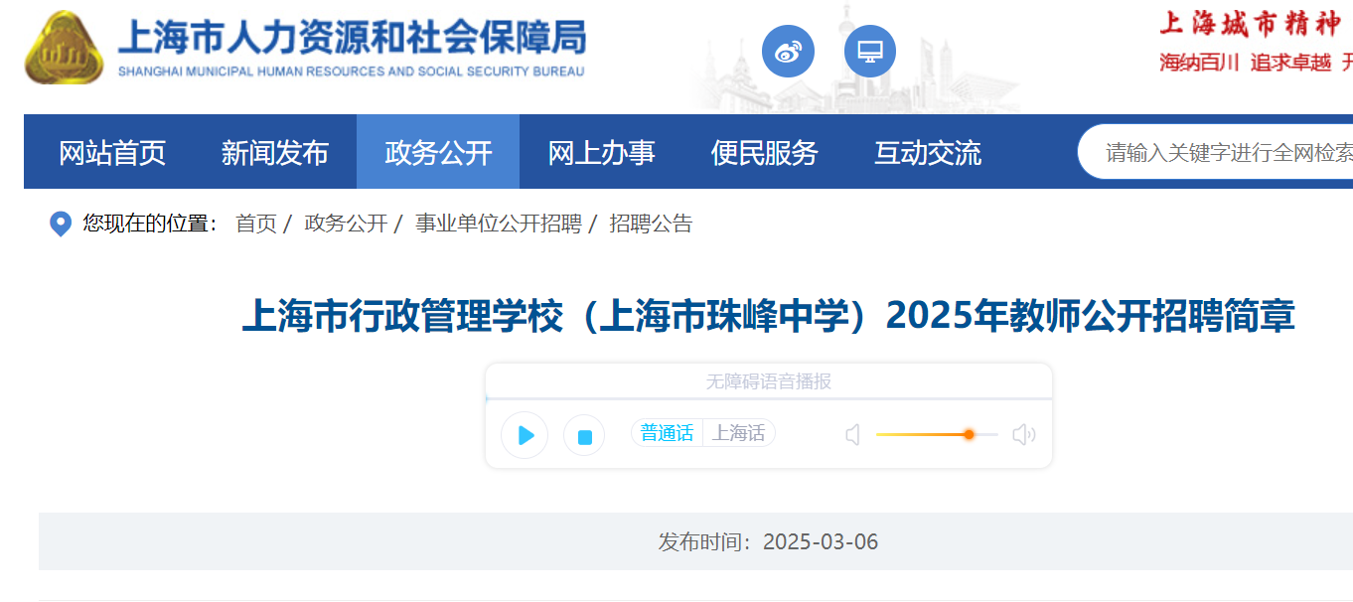Click the desktop monitor icon in header
The image size is (1353, 602).
pos(869,51)
